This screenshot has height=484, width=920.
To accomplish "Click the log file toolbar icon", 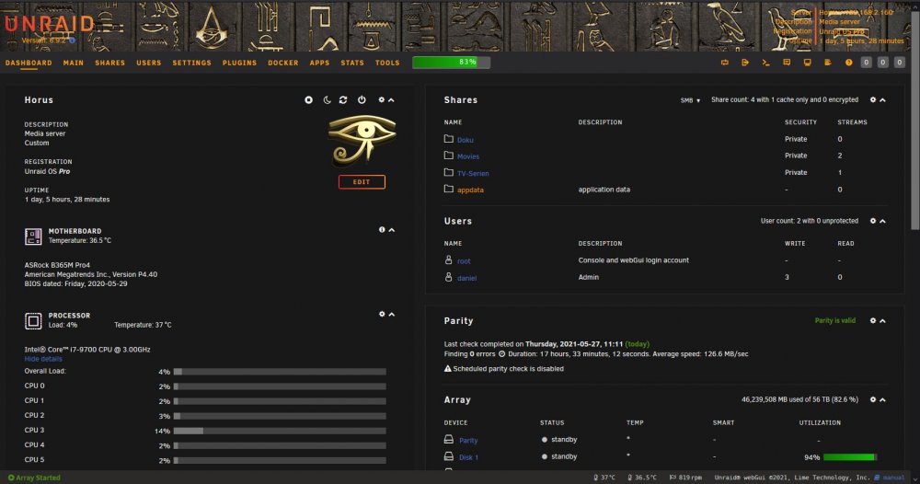I will [x=828, y=63].
